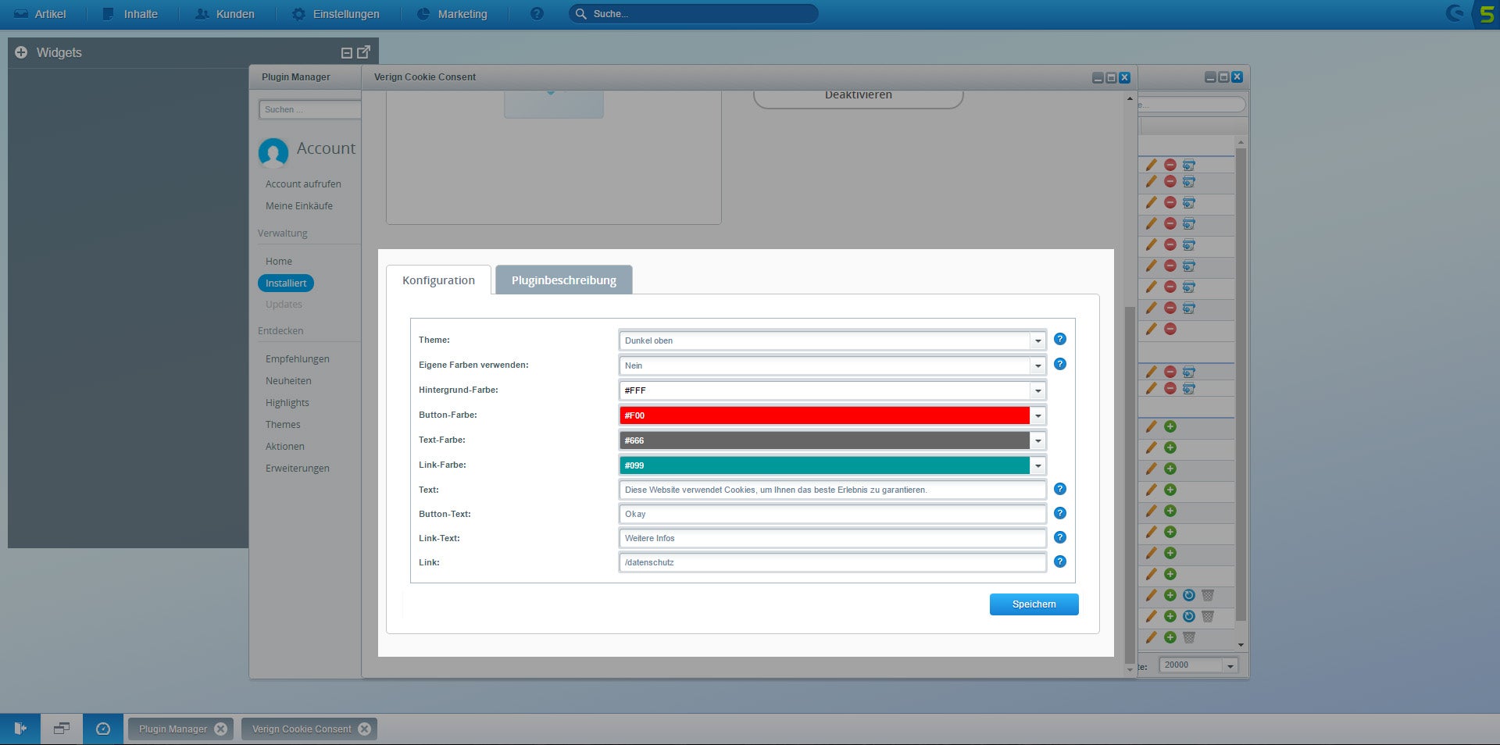Click the Button-Text field containing Okay
This screenshot has height=745, width=1500.
coord(832,514)
